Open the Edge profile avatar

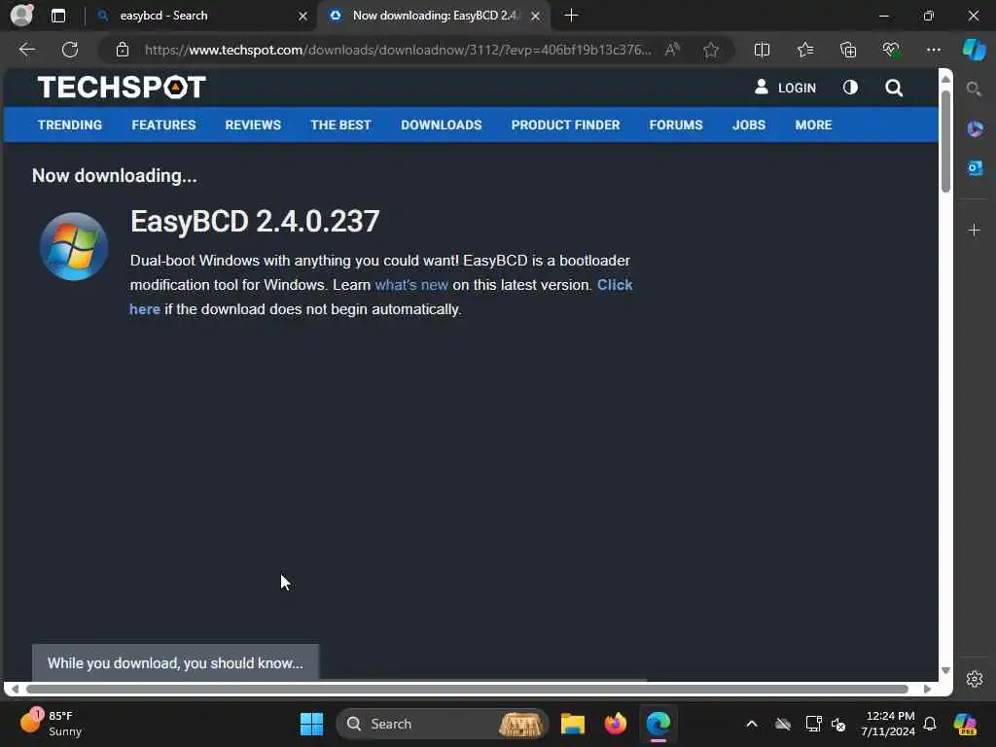coord(21,16)
